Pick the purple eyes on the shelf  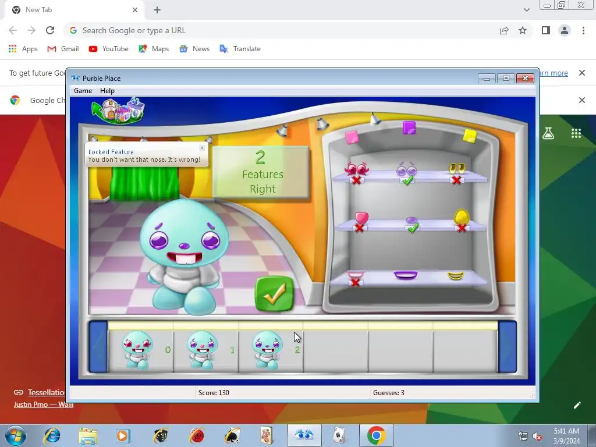coord(407,169)
